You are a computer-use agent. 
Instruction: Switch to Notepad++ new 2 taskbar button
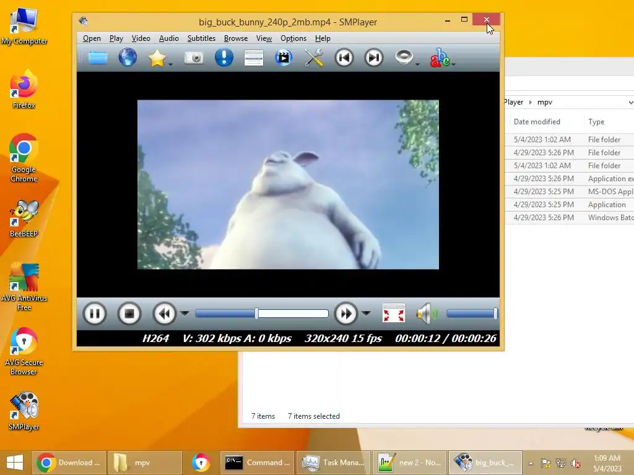pos(410,463)
